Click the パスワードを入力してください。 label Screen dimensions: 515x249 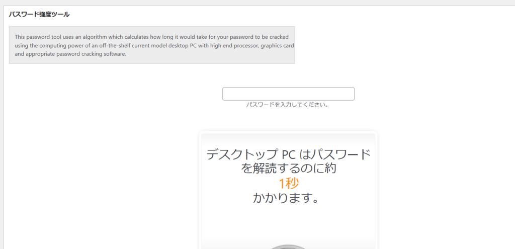pyautogui.click(x=288, y=105)
